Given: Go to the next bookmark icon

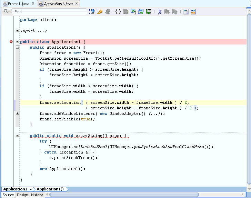Looking at the screenshot, I should (x=167, y=11).
